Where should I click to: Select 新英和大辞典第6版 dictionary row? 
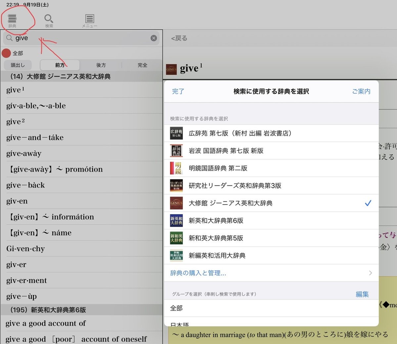click(271, 221)
